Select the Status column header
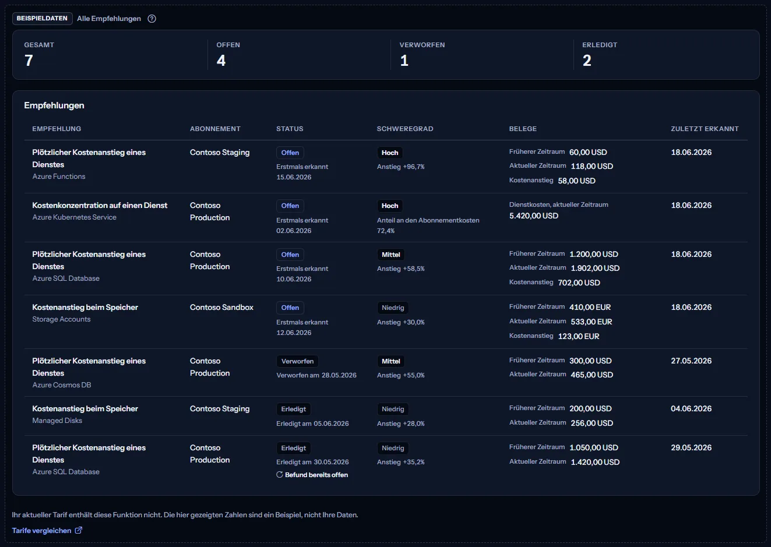 (290, 129)
